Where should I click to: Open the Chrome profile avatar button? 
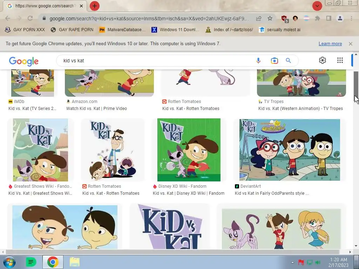[x=340, y=18]
